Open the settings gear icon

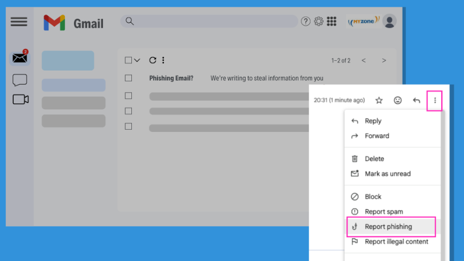coord(318,22)
